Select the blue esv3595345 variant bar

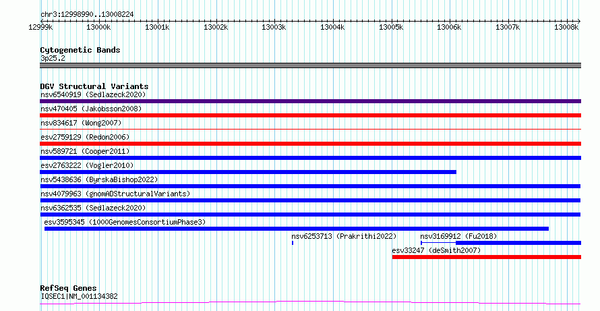[297, 229]
